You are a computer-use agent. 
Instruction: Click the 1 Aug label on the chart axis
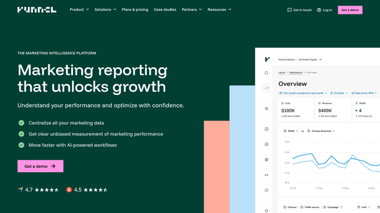pos(319,188)
